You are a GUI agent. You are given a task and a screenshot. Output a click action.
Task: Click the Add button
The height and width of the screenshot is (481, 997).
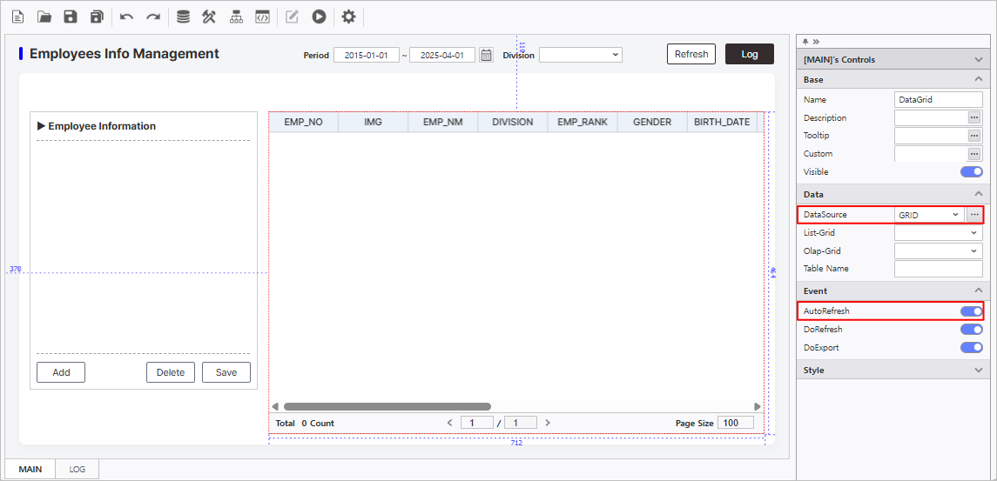[x=61, y=372]
